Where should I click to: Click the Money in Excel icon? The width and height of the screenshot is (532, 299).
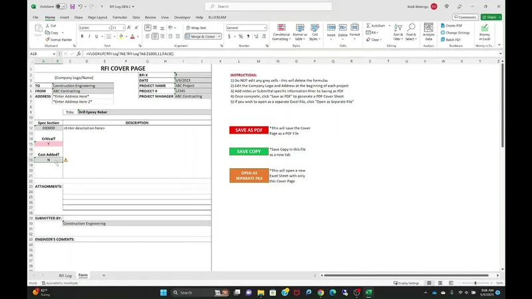485,28
